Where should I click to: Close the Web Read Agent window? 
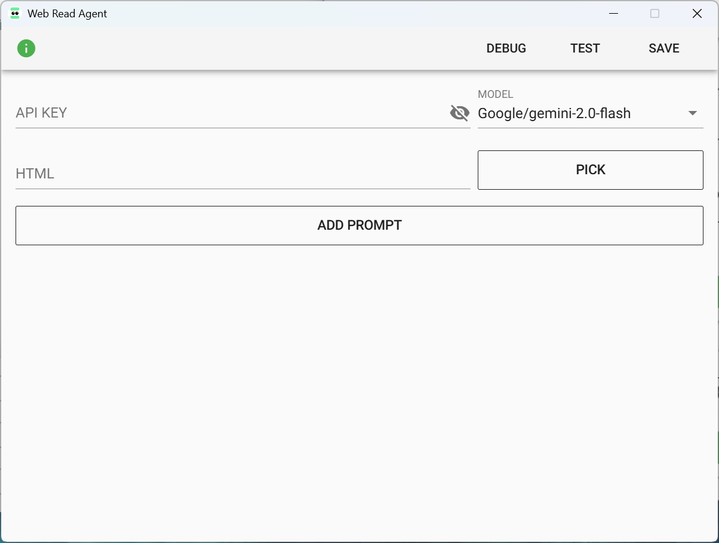tap(696, 14)
